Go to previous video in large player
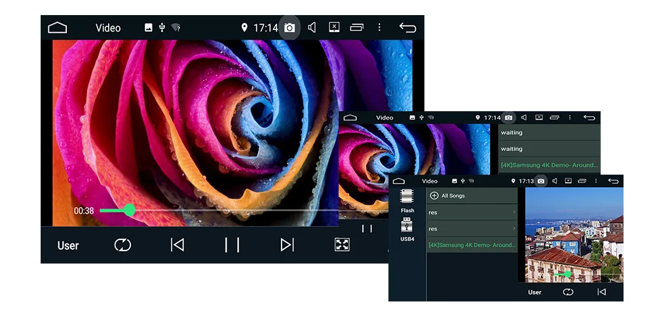Viewport: 655px width, 327px height. 177,245
